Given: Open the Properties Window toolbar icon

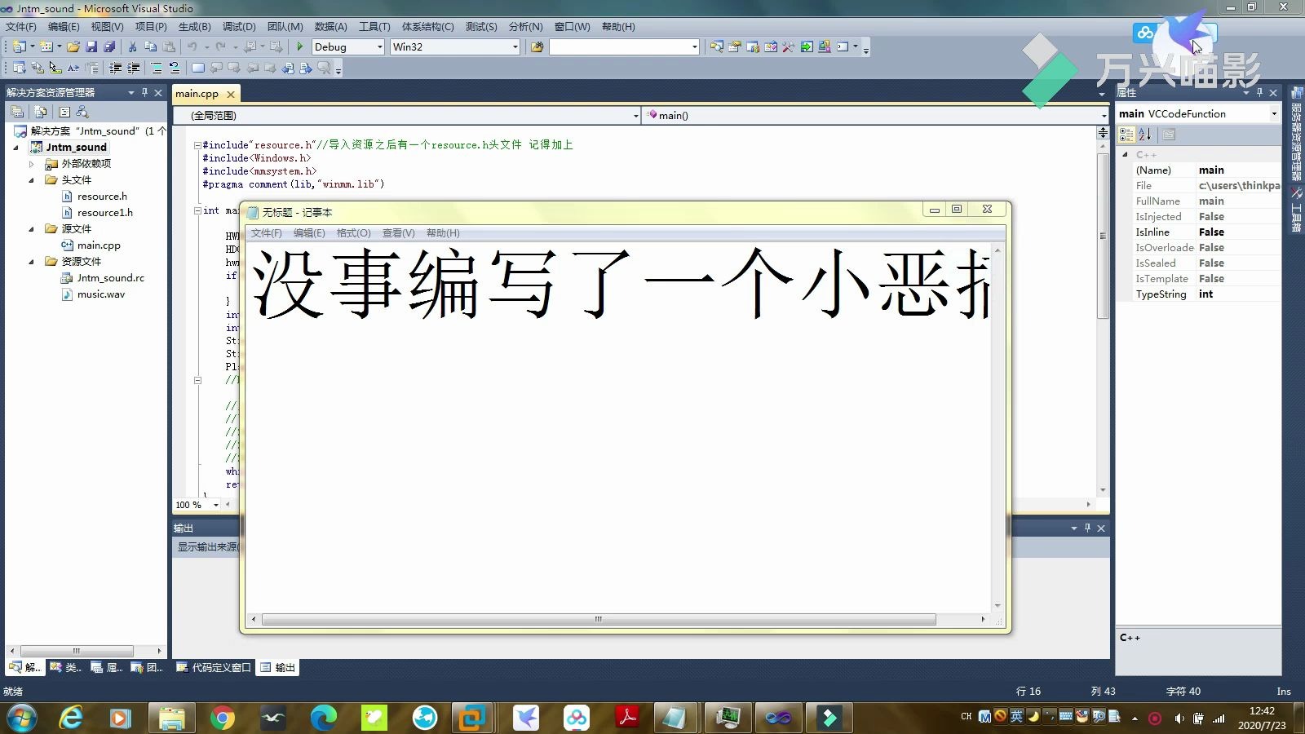Looking at the screenshot, I should click(x=734, y=46).
